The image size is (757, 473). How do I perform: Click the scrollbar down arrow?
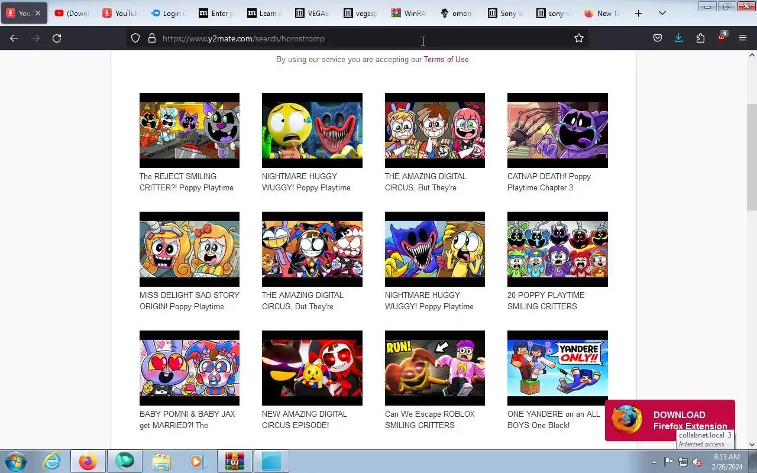point(752,445)
